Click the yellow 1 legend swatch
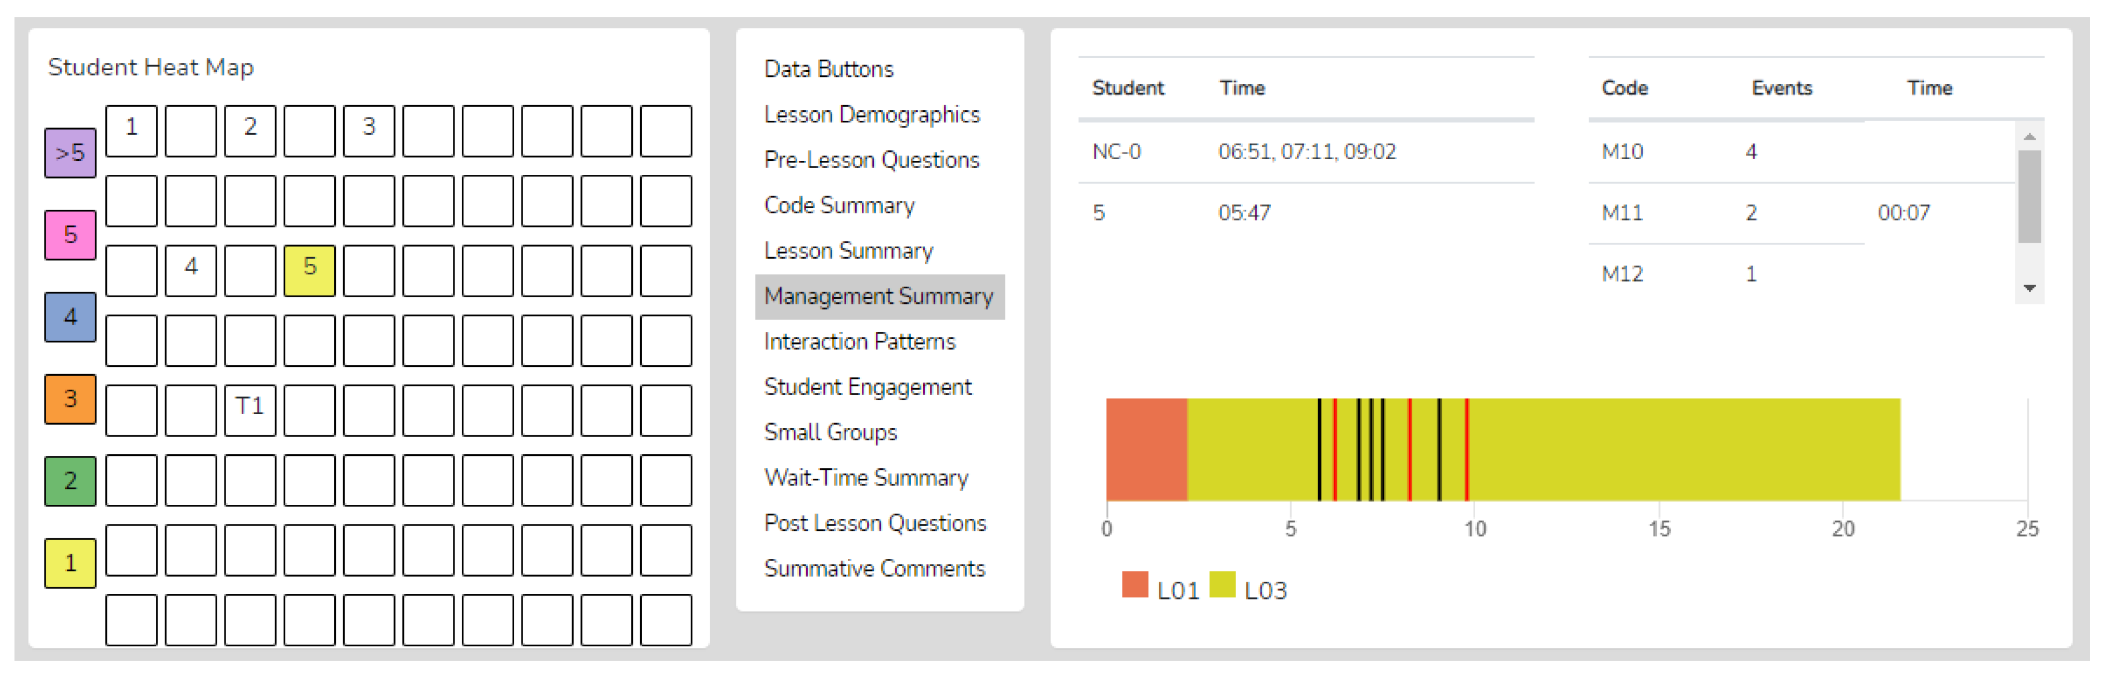 point(70,563)
